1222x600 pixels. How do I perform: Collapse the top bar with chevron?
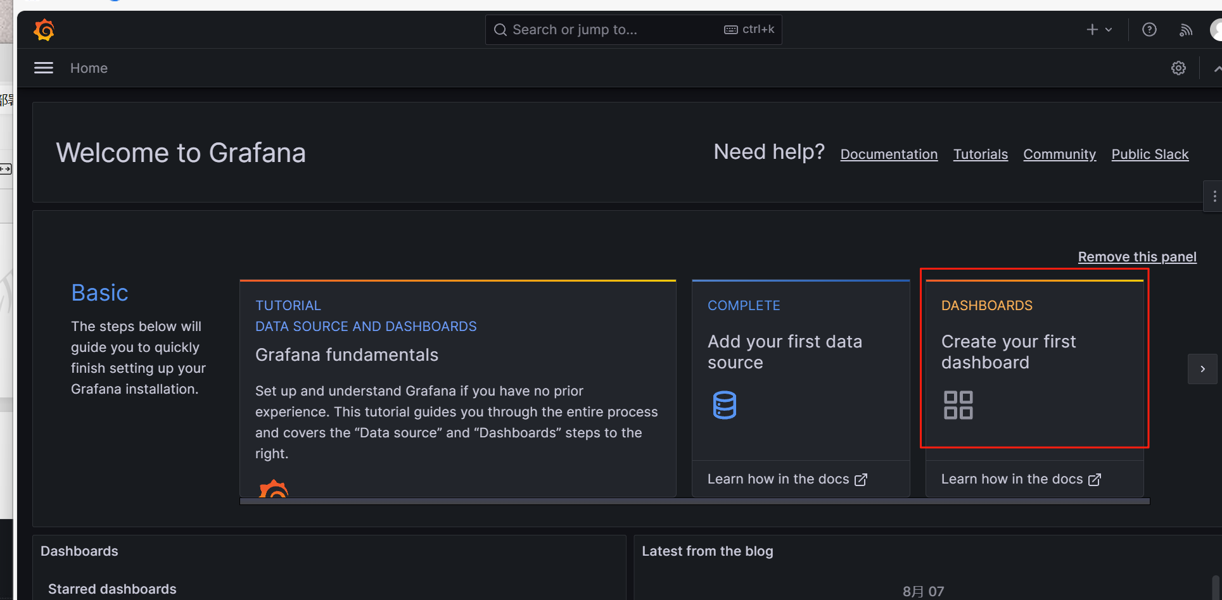(x=1217, y=68)
